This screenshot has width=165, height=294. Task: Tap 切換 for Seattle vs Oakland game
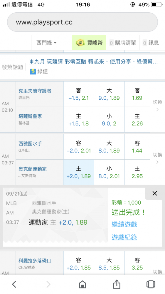(x=157, y=158)
